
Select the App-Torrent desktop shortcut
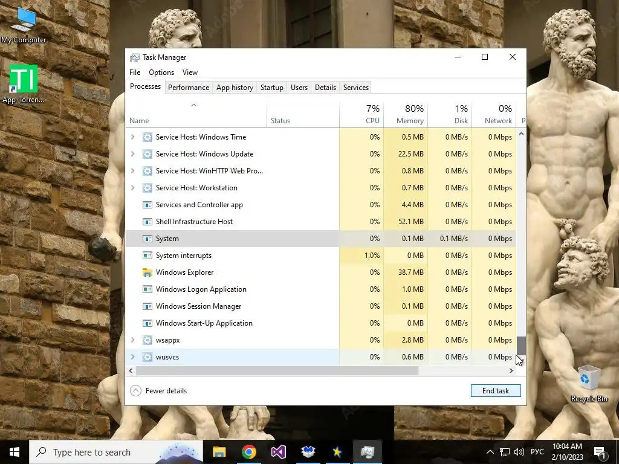point(24,84)
